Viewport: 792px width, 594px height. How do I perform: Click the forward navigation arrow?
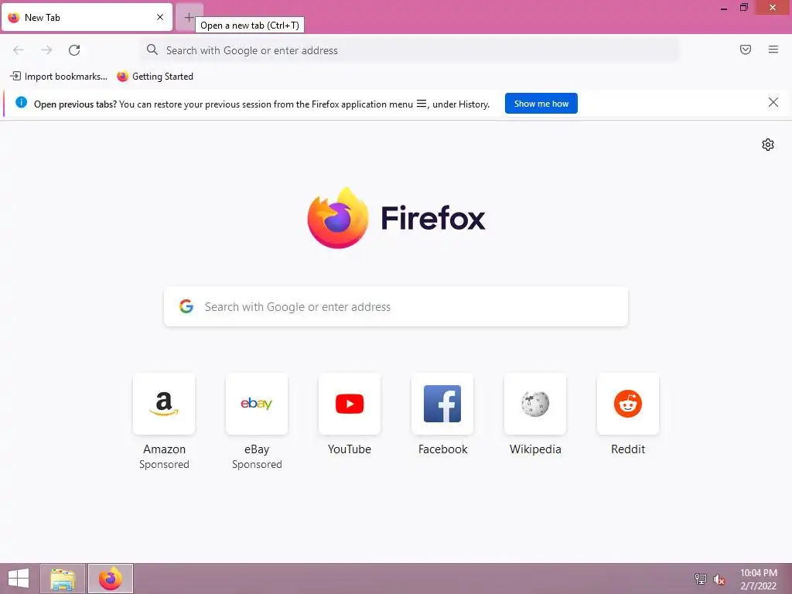click(46, 50)
